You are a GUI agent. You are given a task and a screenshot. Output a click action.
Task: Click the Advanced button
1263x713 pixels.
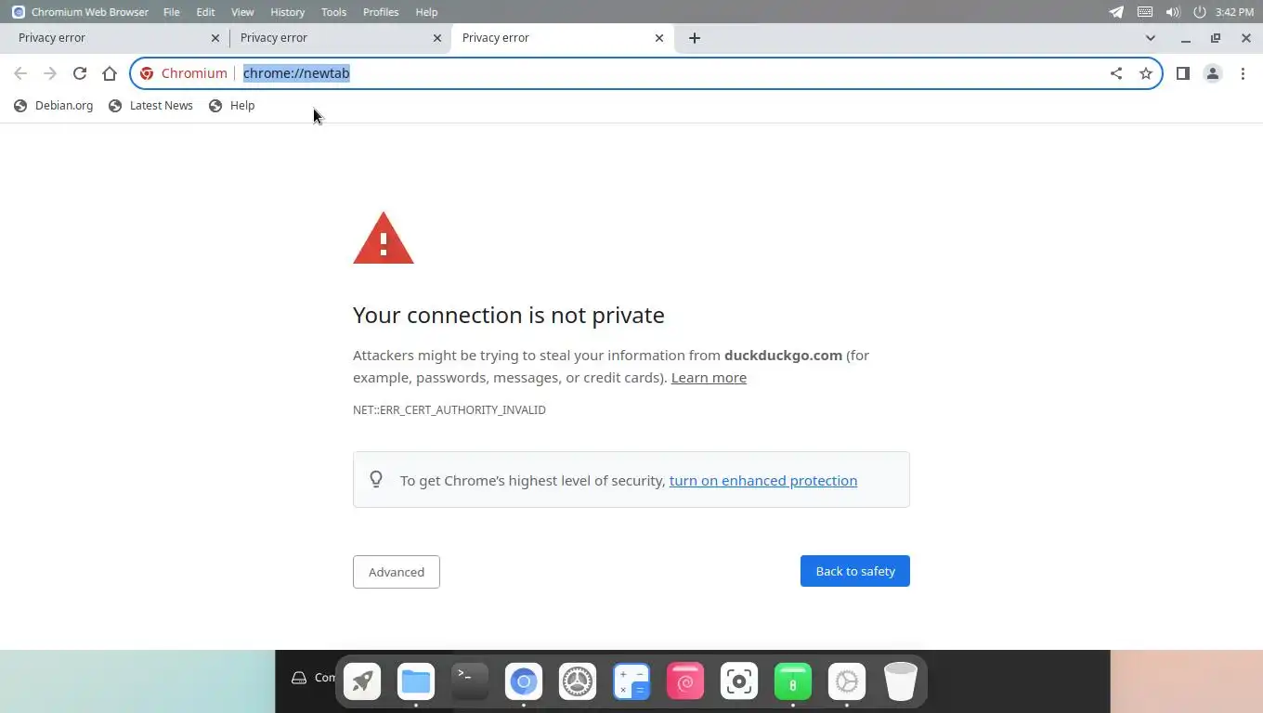tap(397, 572)
